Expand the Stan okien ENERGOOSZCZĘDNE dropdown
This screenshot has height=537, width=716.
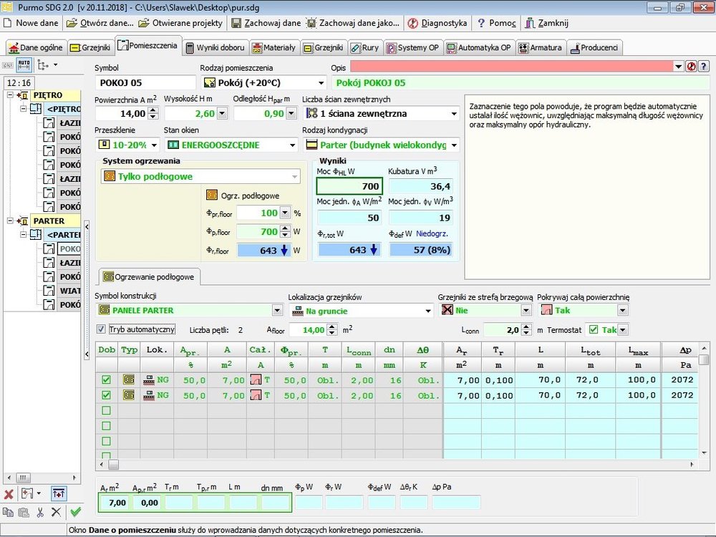pos(291,145)
